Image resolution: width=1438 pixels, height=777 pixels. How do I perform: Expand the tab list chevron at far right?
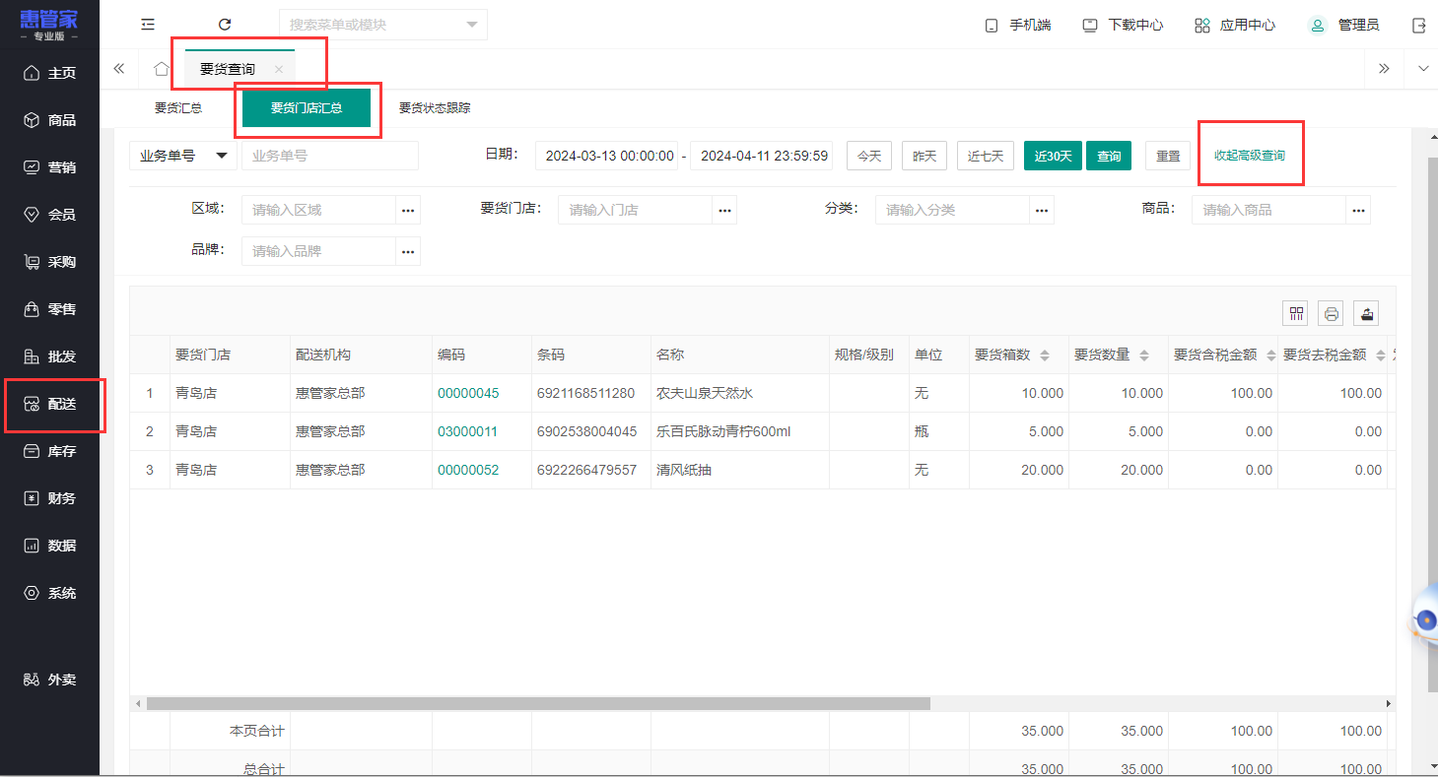1422,69
